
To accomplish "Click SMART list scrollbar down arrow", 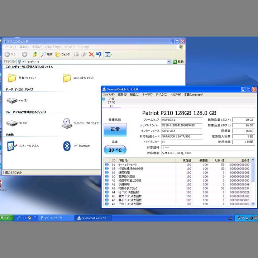I will click(x=253, y=204).
